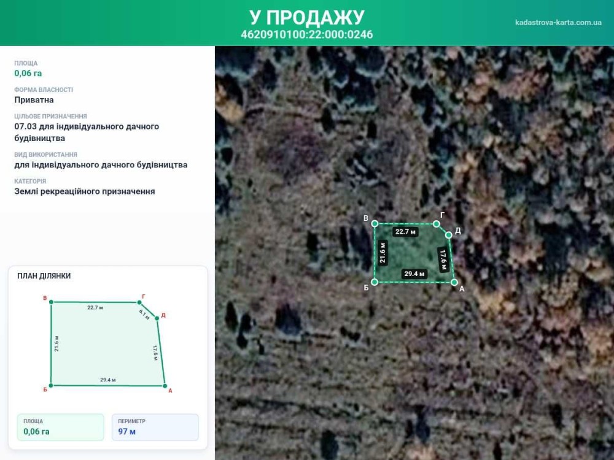Screen dimensions: 614x460
Task: Click vertex А marker on satellite map
Action: [454, 282]
